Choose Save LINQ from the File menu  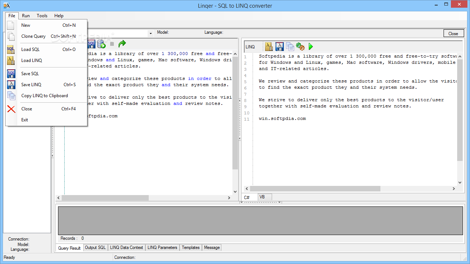point(47,85)
